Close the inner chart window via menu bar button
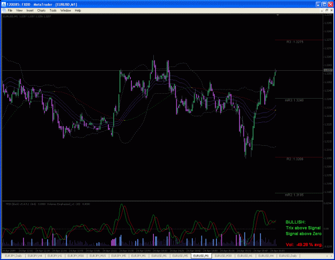This screenshot has height=260, width=335. coord(332,11)
